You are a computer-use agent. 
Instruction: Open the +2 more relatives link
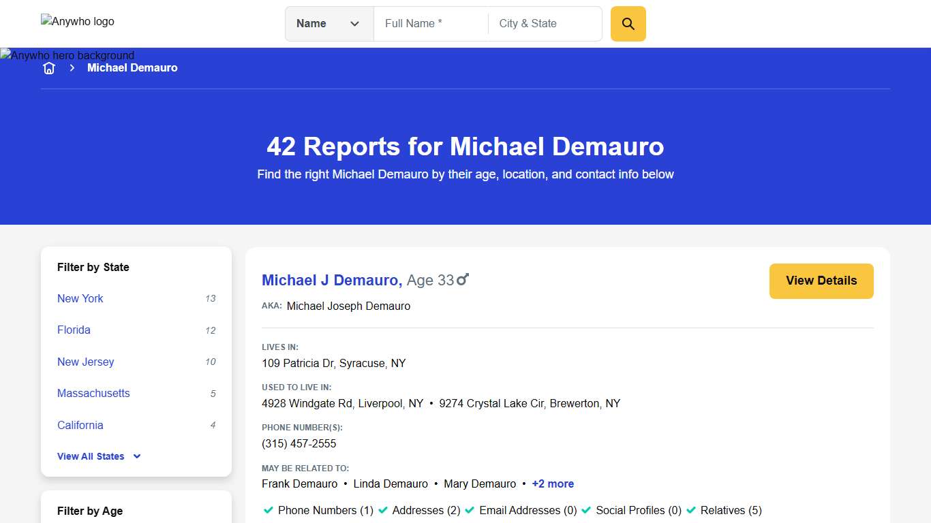click(x=553, y=484)
